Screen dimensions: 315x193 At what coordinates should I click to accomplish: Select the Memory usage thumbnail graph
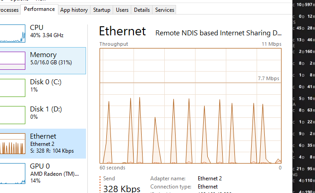[x=13, y=61]
